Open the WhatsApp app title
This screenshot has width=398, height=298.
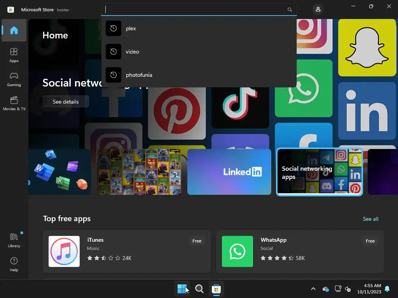click(x=273, y=240)
